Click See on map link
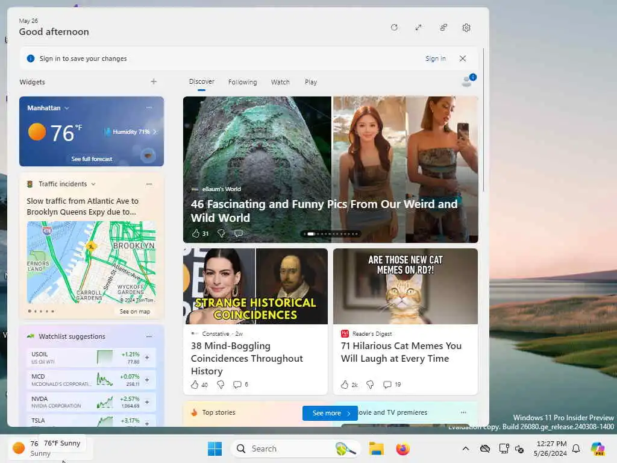The image size is (617, 463). pyautogui.click(x=134, y=312)
